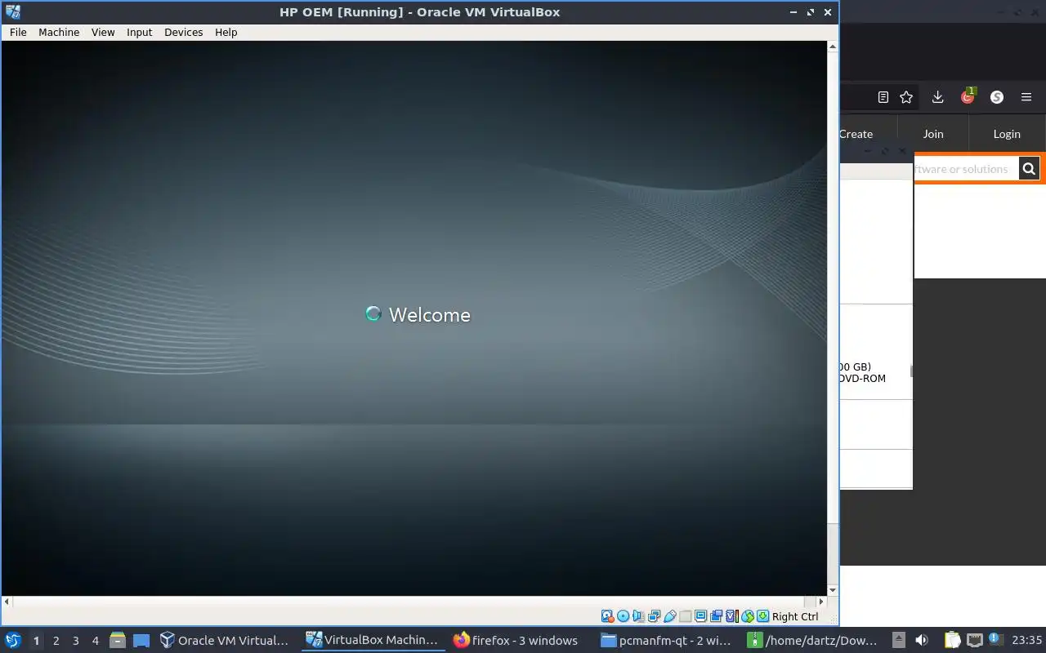
Task: Click the network tray icon
Action: [x=974, y=640]
